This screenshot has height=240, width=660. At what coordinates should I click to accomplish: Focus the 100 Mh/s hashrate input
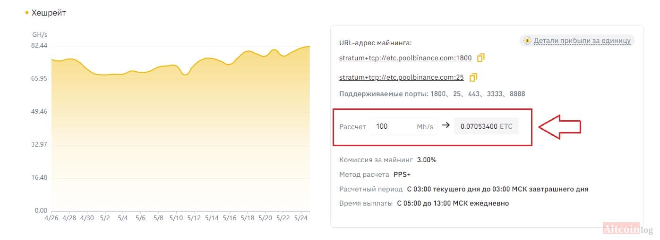(403, 126)
